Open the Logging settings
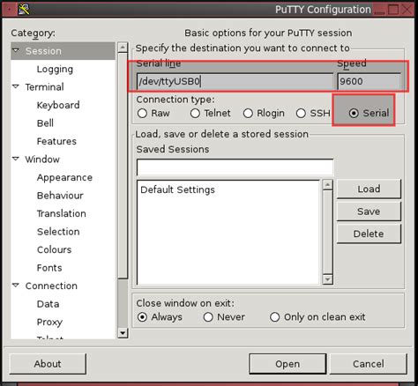Viewport: 418px width, 386px height. (x=55, y=70)
